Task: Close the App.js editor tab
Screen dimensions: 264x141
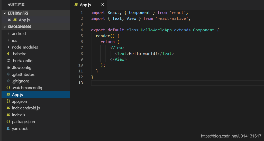Action: (x=102, y=5)
